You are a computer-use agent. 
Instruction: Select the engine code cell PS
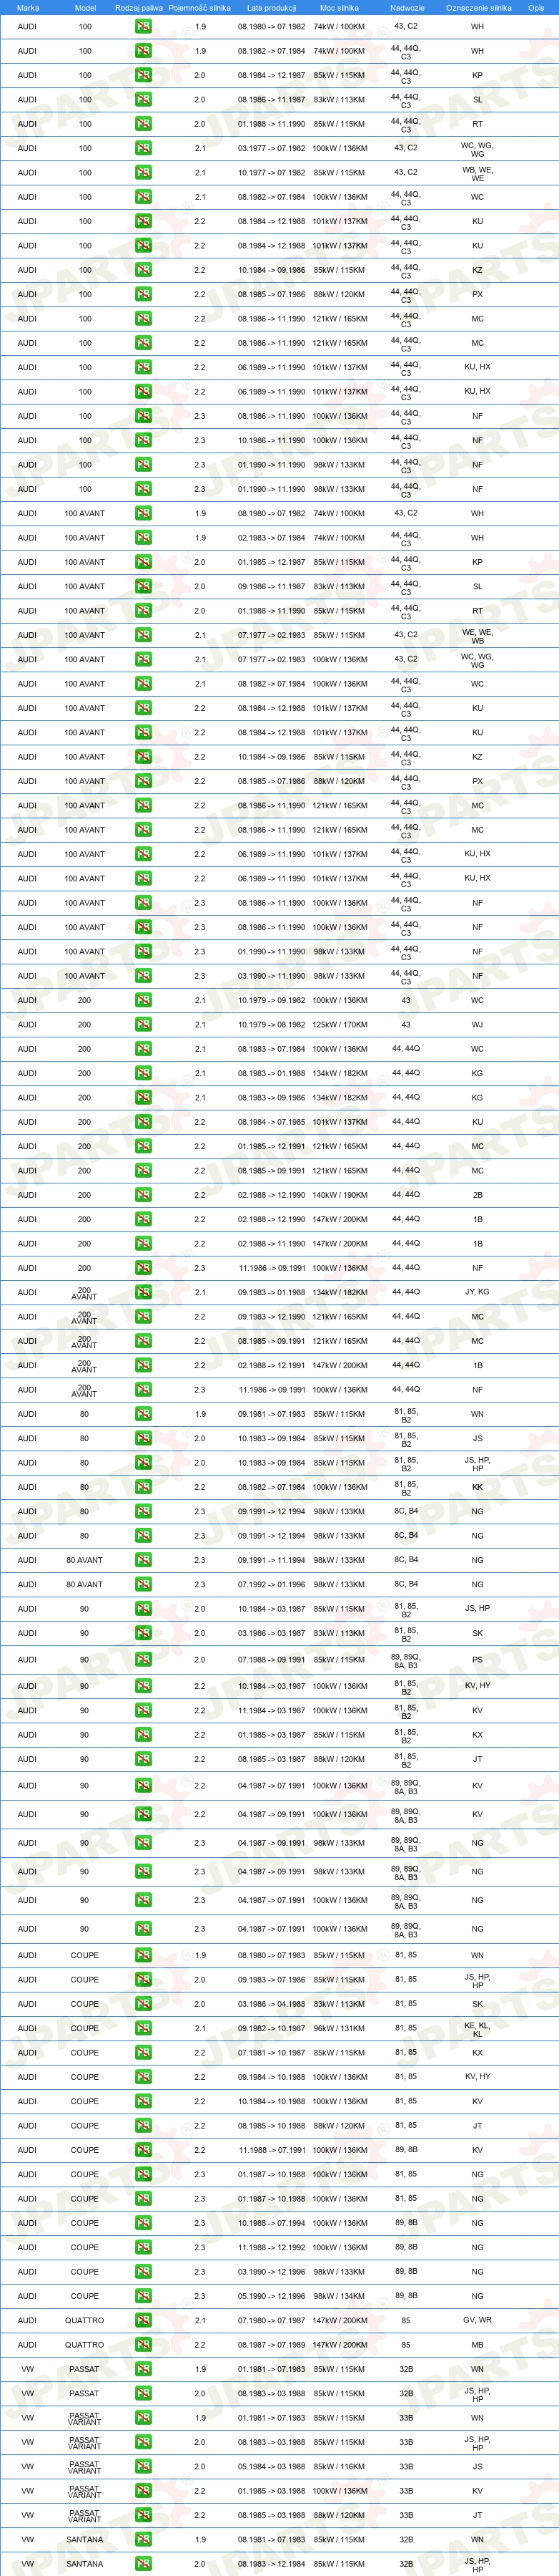pyautogui.click(x=477, y=1659)
